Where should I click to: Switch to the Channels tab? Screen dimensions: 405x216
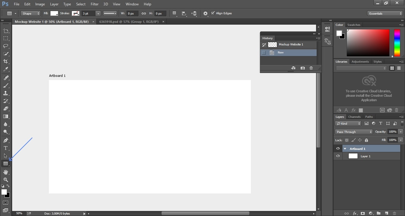(354, 117)
